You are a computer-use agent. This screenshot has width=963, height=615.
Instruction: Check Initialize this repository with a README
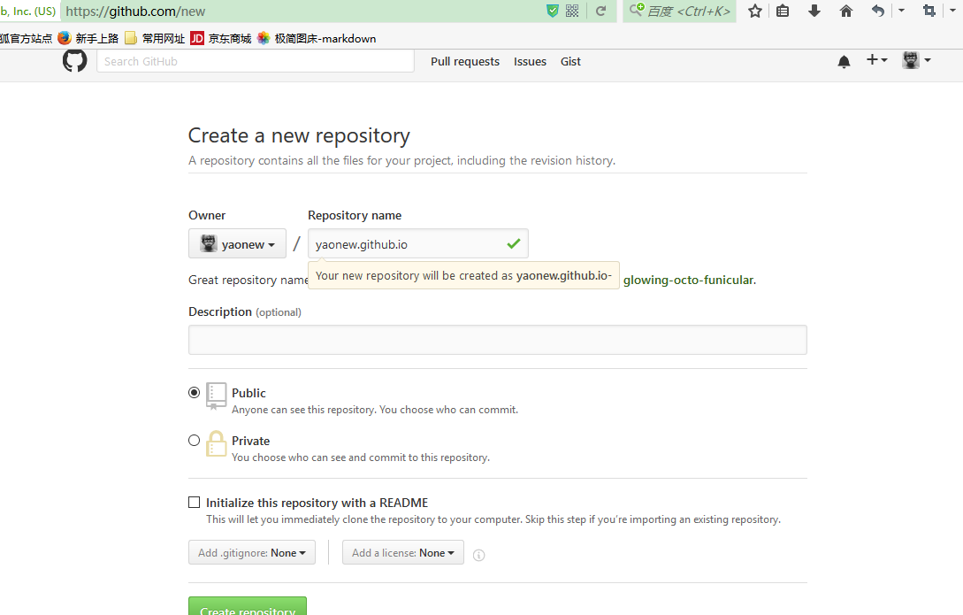click(195, 503)
